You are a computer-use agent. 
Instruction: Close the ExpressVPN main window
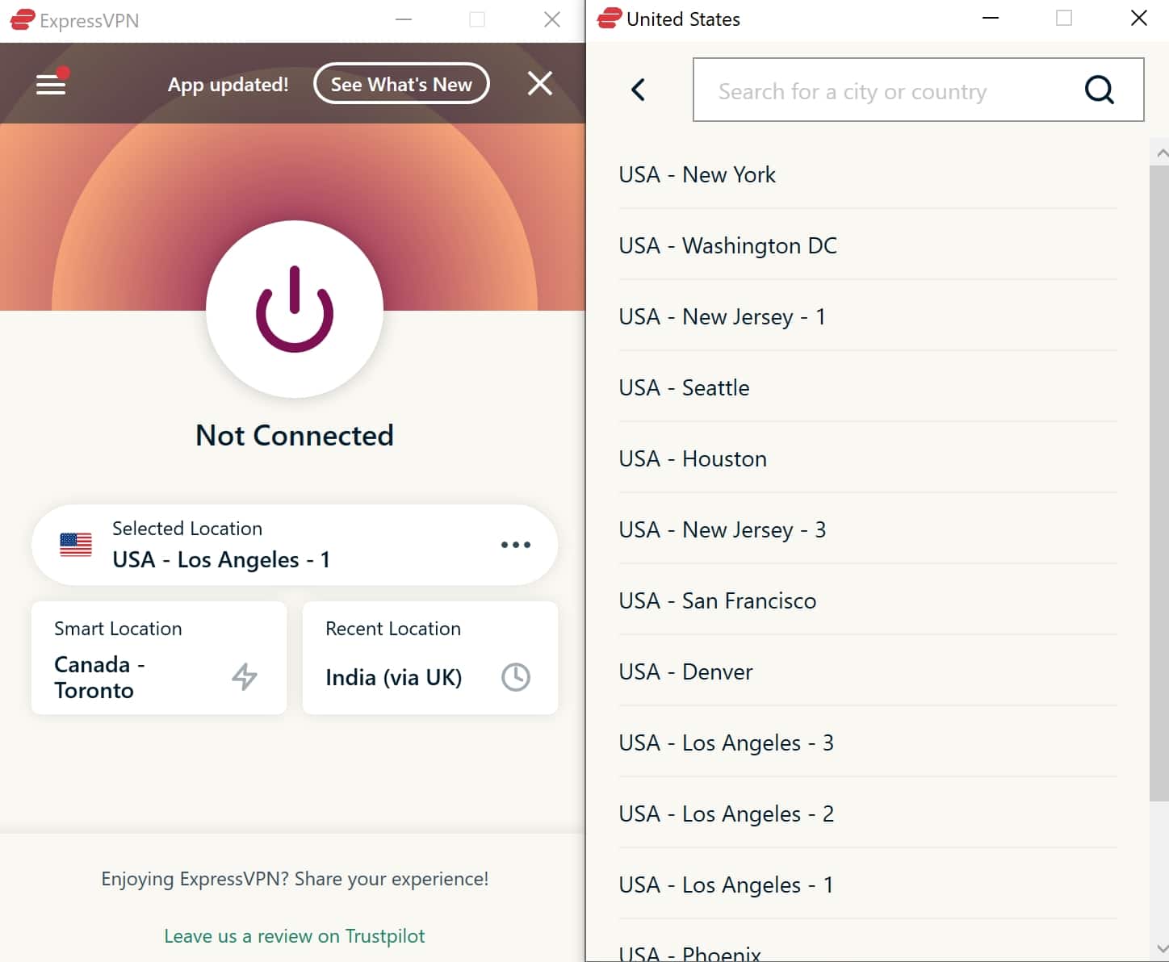552,19
